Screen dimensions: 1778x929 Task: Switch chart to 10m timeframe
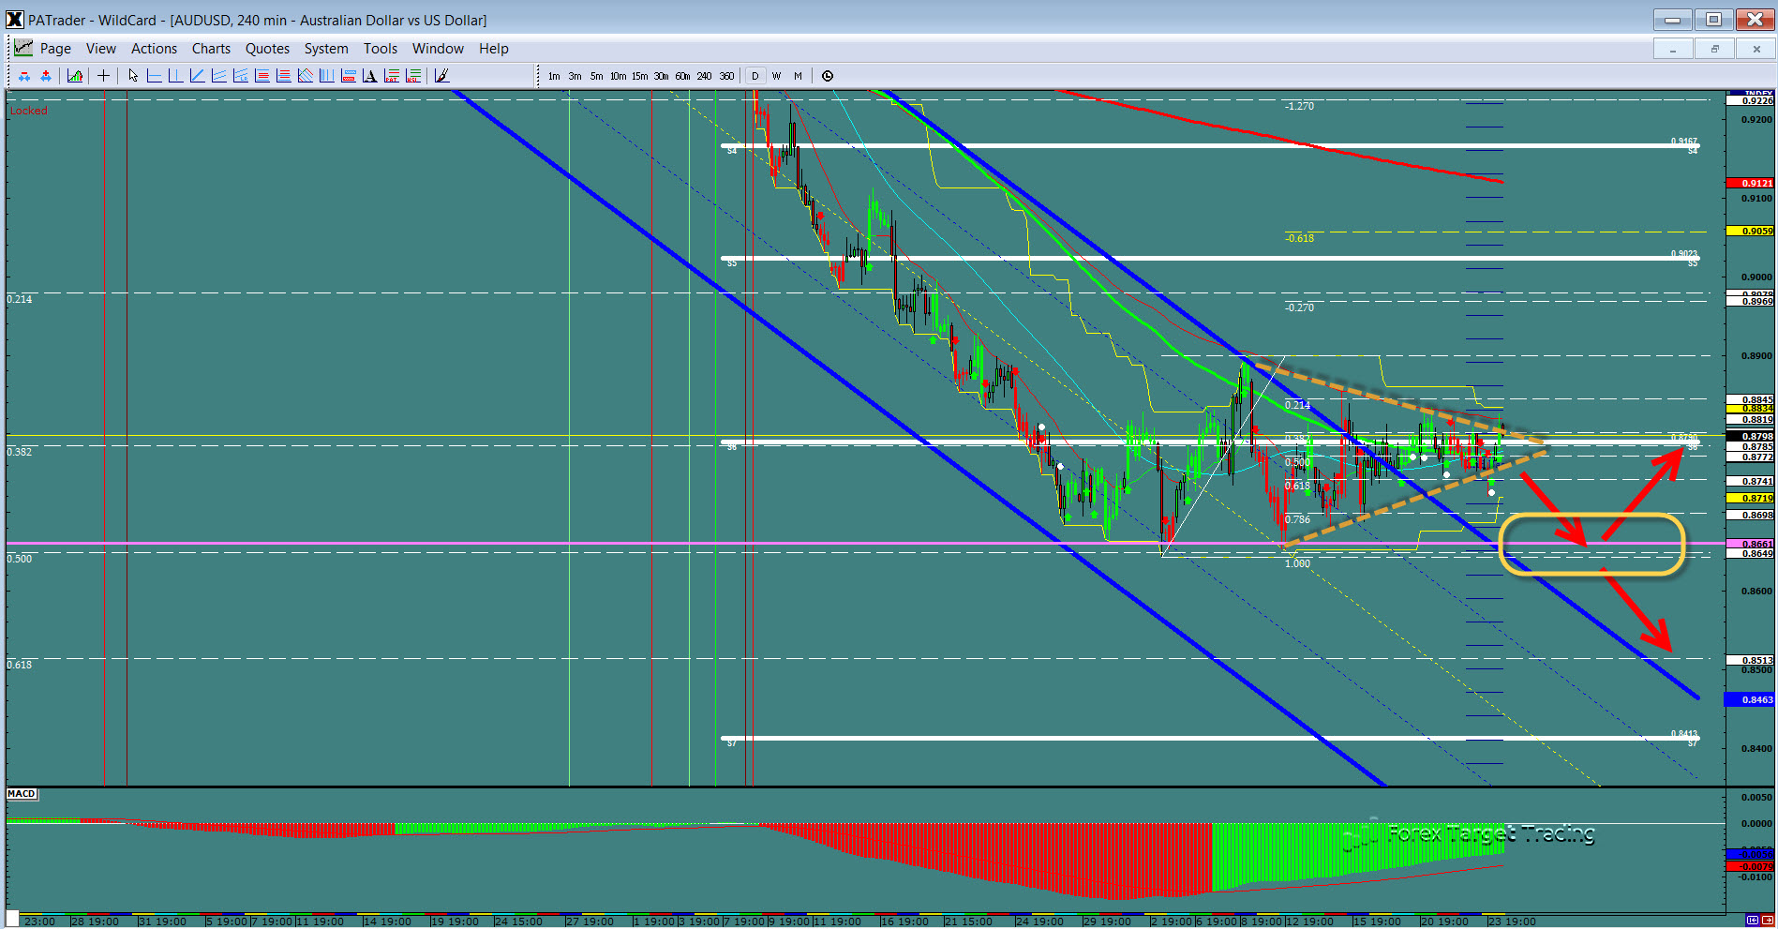[618, 76]
